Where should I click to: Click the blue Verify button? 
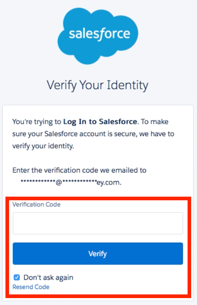click(98, 254)
